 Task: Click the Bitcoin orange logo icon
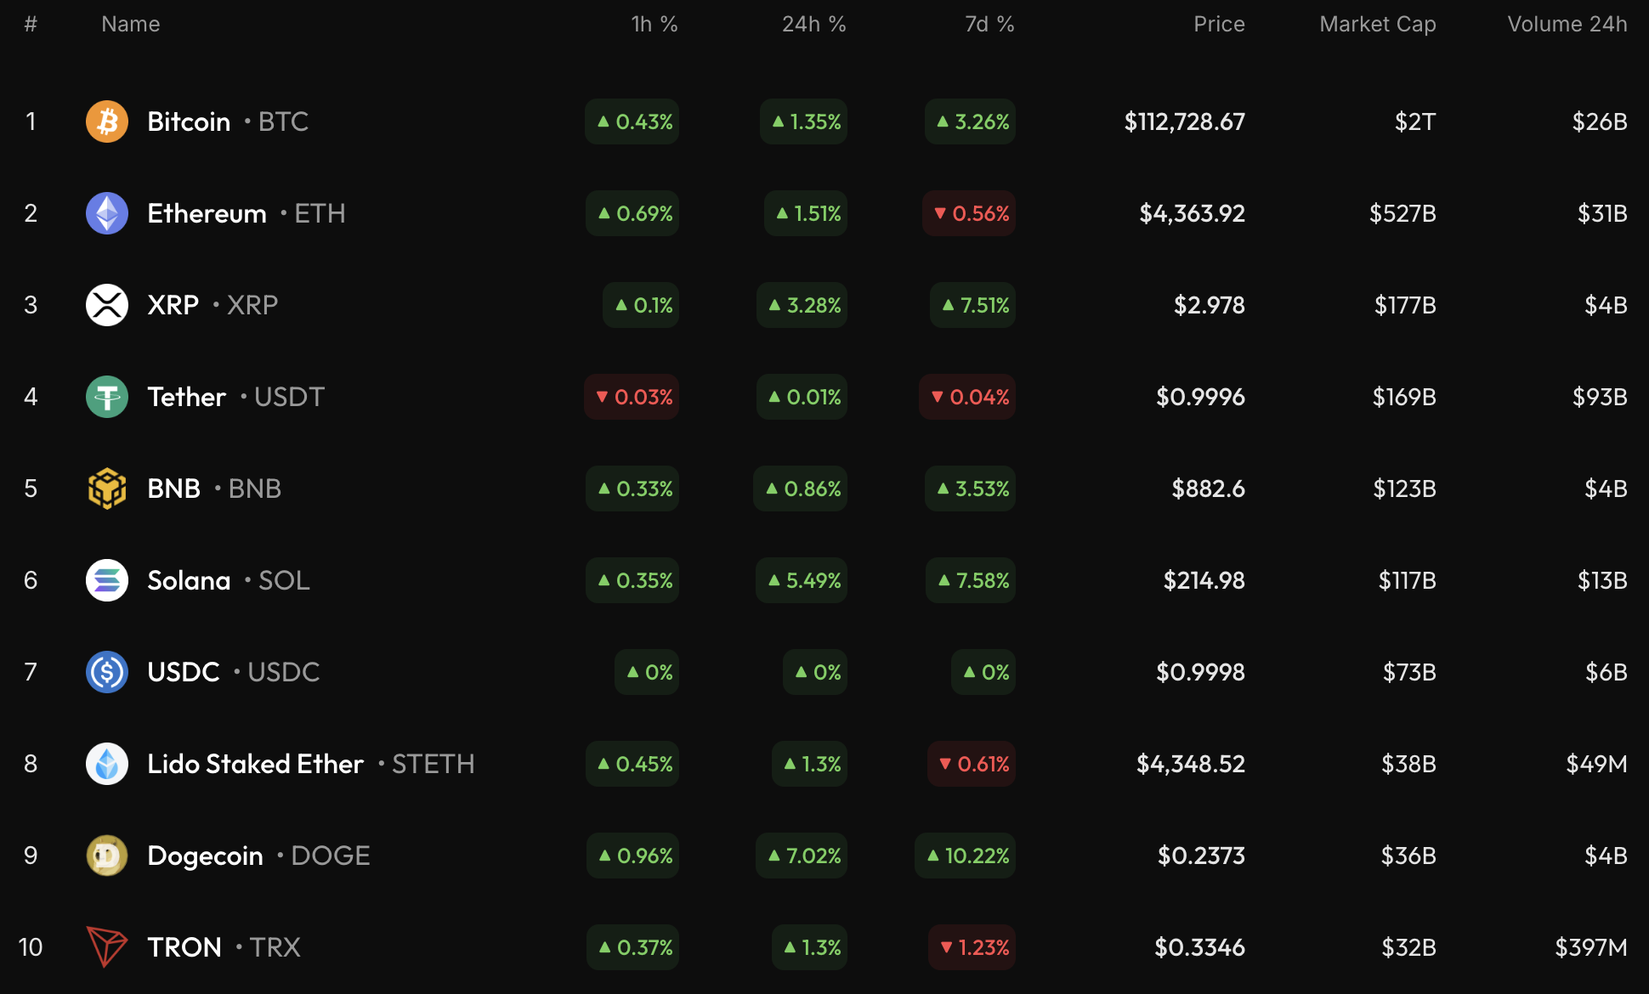click(107, 121)
